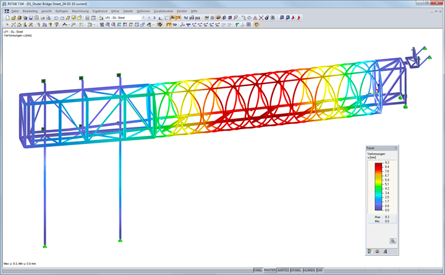Go to previous load case arrow
445x275 pixels.
(149, 17)
